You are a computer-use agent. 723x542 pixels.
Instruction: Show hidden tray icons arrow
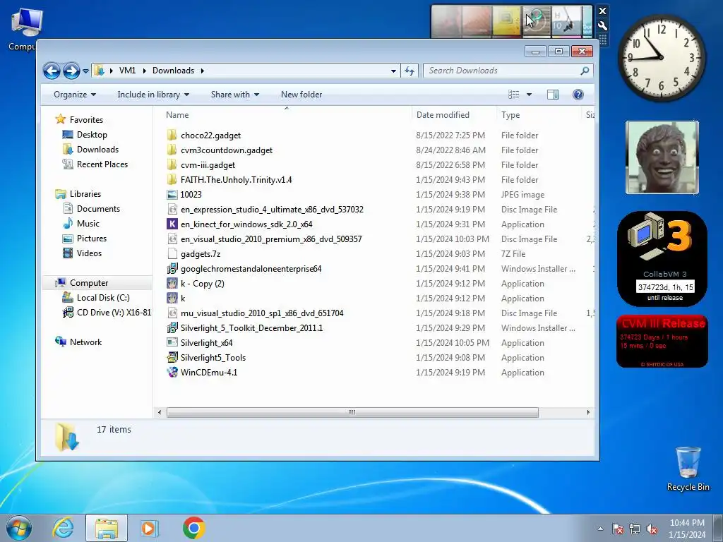pos(600,529)
